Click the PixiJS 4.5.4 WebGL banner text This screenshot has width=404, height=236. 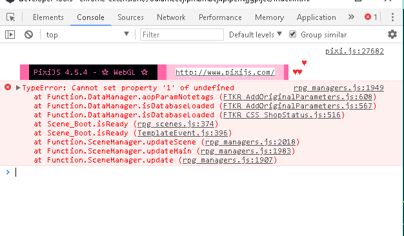click(x=91, y=72)
